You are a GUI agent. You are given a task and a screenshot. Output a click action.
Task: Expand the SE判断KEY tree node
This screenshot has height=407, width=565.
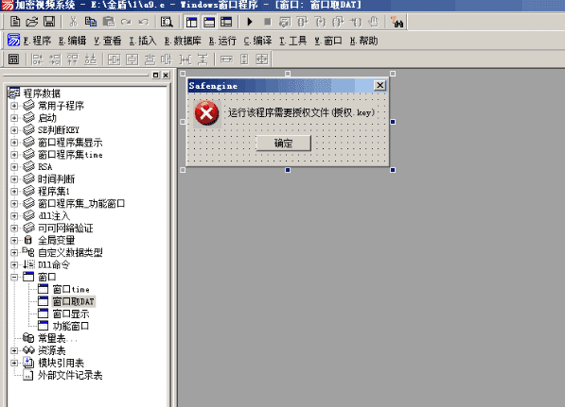click(x=14, y=130)
